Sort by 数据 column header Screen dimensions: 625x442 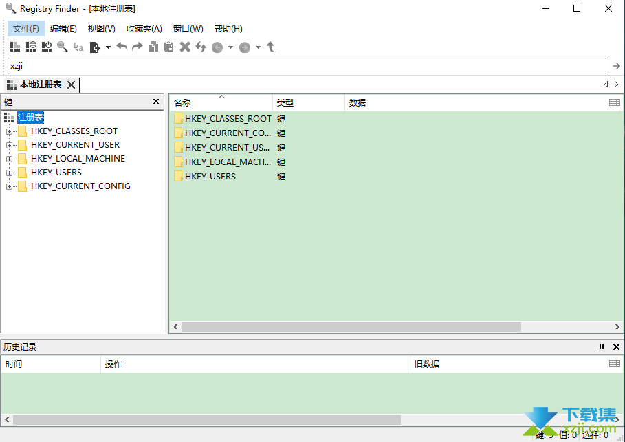pyautogui.click(x=474, y=103)
